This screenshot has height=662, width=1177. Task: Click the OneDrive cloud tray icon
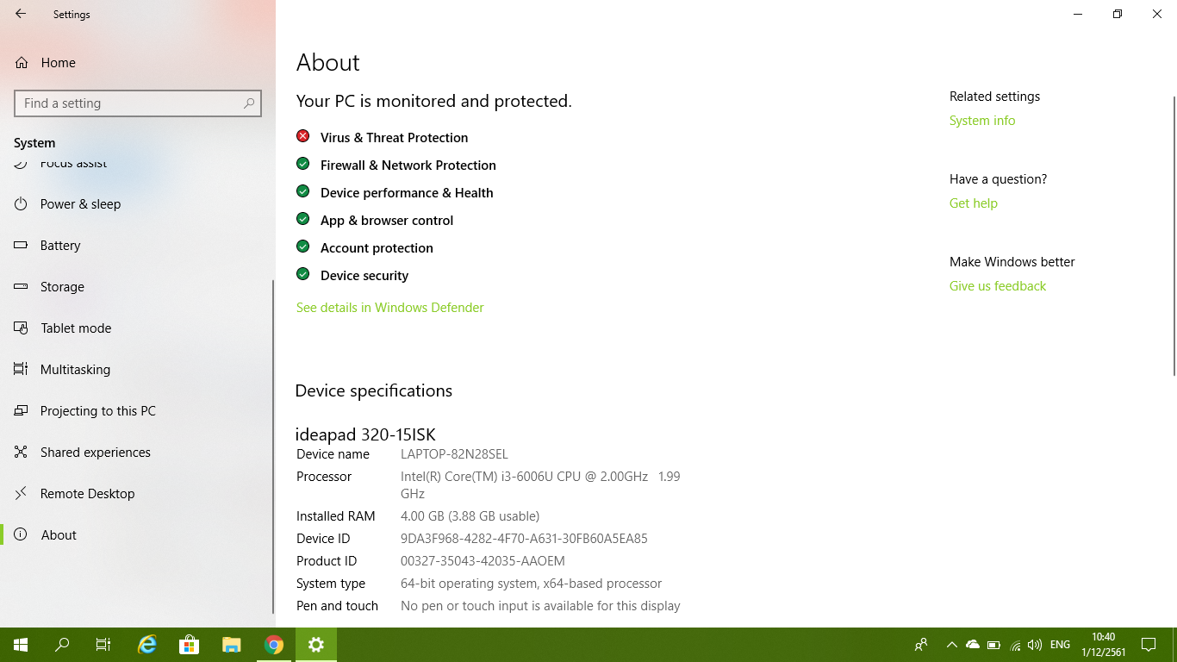[x=973, y=644]
